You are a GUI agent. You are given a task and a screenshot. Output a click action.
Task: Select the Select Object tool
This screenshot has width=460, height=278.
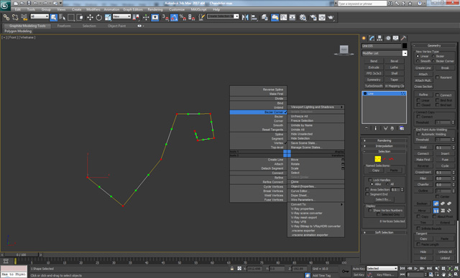pyautogui.click(x=53, y=17)
